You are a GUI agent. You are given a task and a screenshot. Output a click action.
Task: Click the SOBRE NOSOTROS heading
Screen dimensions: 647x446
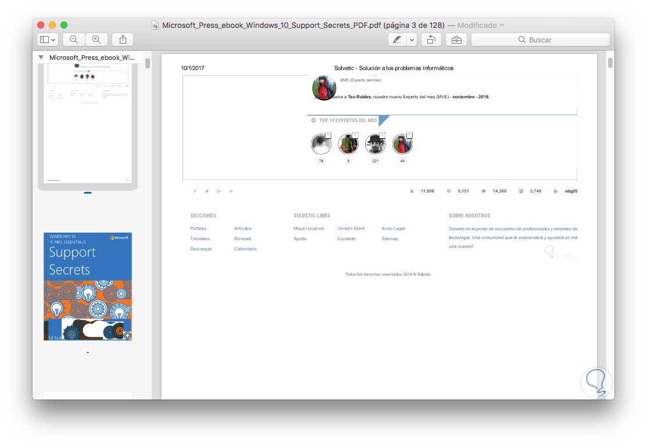tap(469, 215)
